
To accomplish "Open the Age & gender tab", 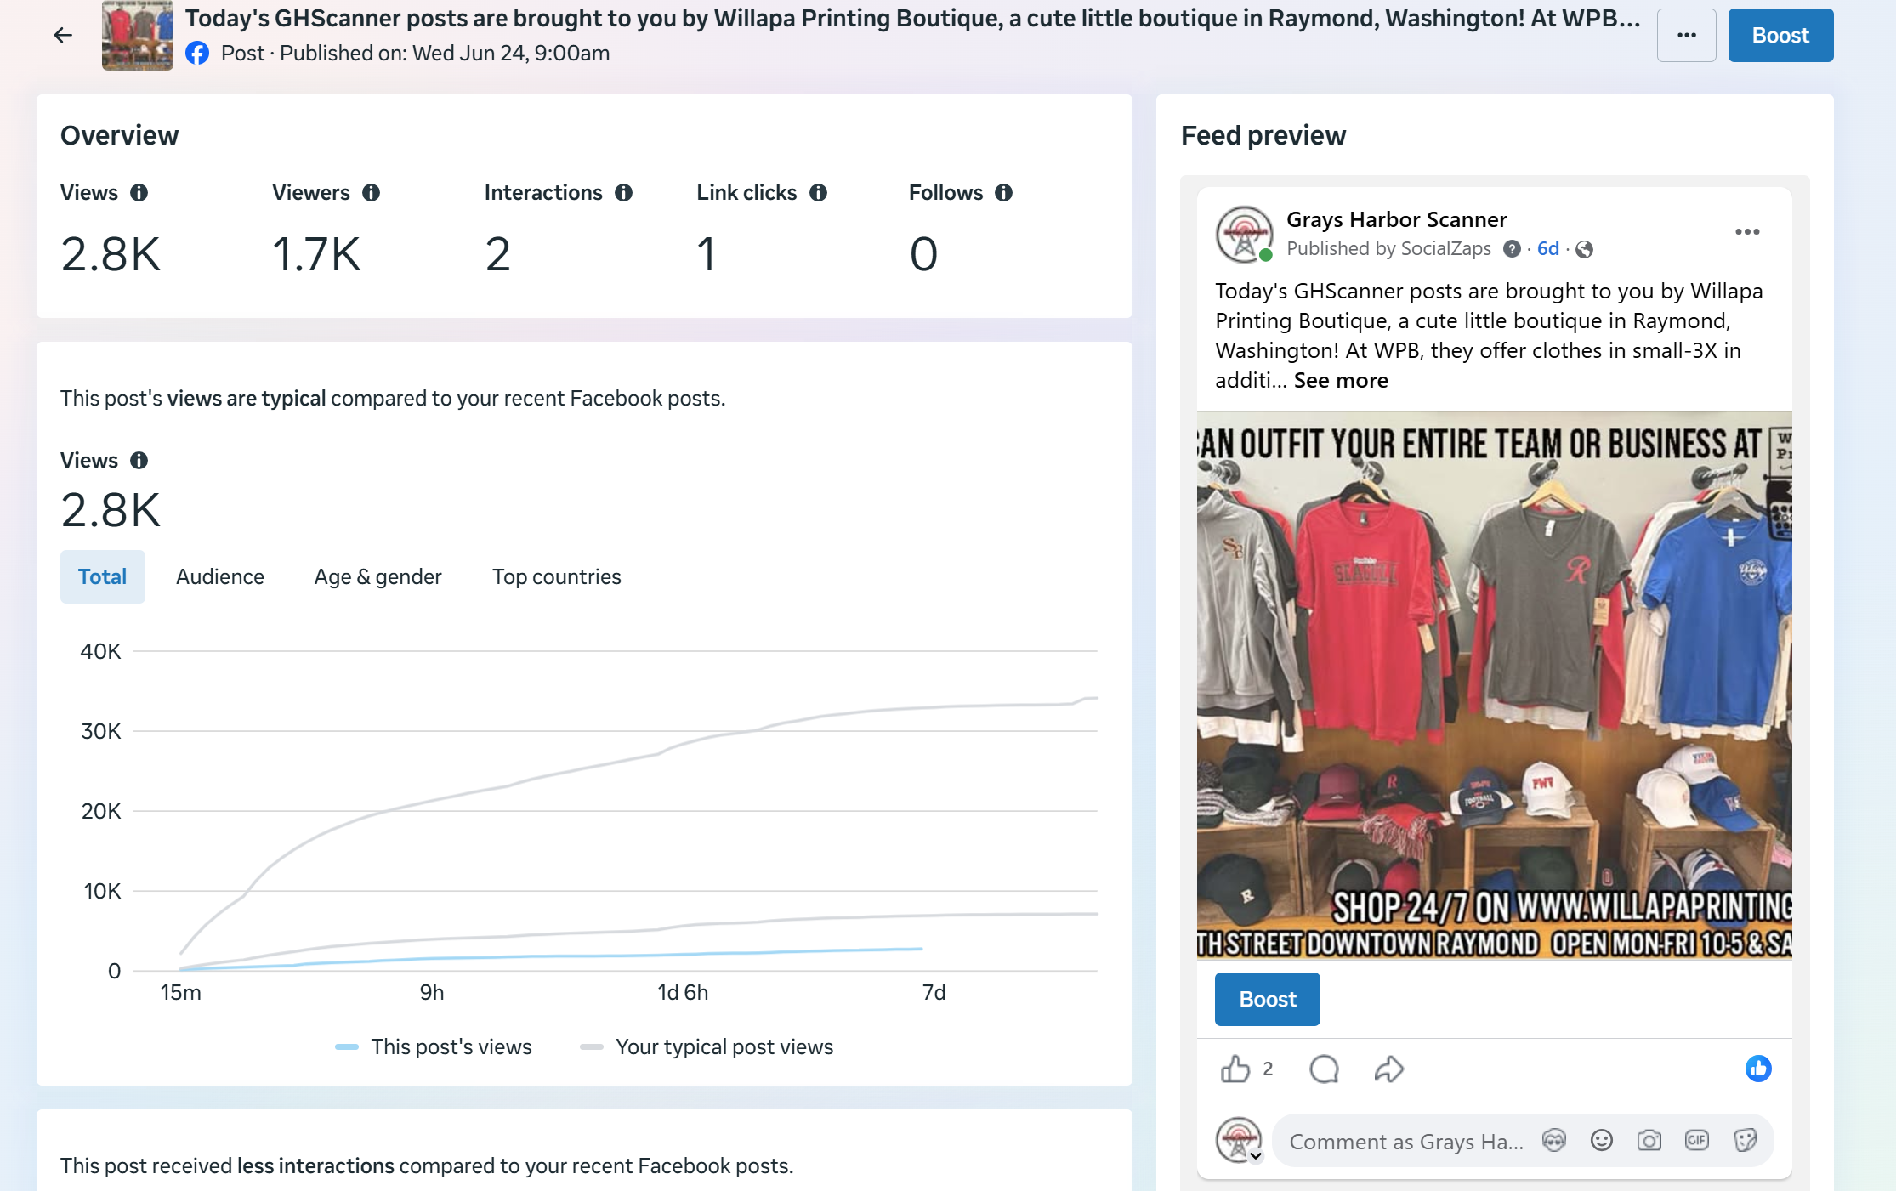I will pos(378,576).
